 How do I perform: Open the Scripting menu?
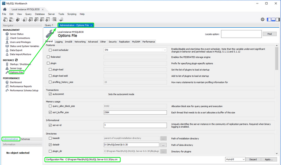click(72, 14)
